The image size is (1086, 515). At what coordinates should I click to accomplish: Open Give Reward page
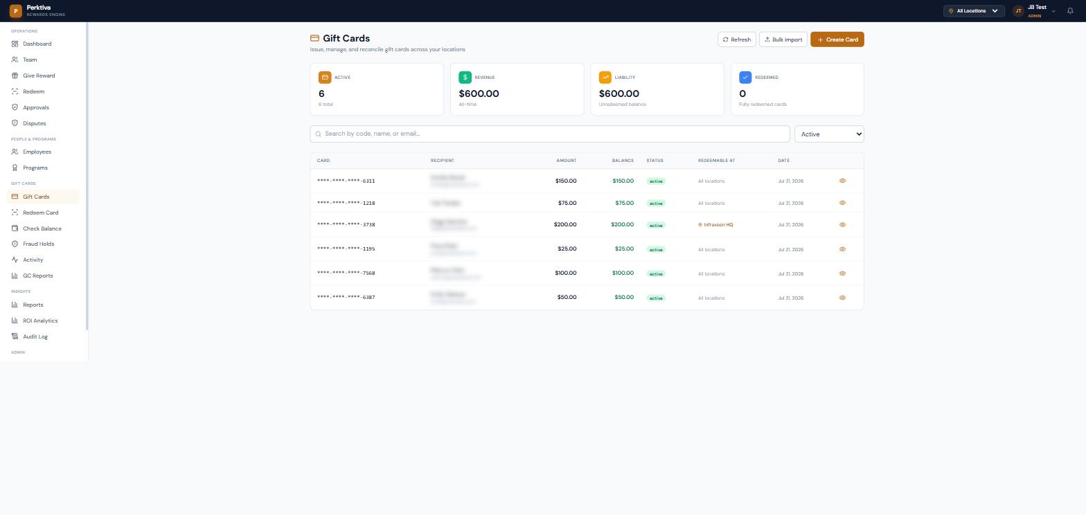tap(43, 76)
